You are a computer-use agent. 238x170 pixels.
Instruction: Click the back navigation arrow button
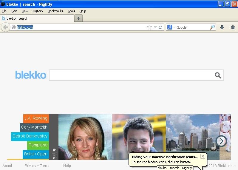click(5, 27)
